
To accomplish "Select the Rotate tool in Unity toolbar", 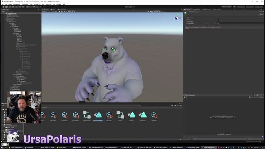I will pyautogui.click(x=10, y=7).
